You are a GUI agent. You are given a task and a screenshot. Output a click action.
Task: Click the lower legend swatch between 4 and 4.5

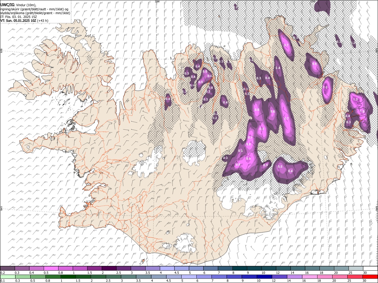click(x=158, y=277)
